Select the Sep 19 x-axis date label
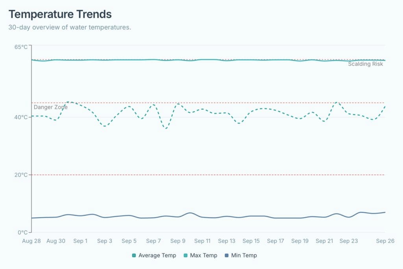403x269 pixels. tap(300, 241)
